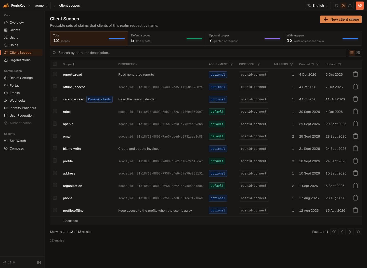Open the AD user avatar menu
Image resolution: width=367 pixels, height=268 pixels.
pos(360,6)
